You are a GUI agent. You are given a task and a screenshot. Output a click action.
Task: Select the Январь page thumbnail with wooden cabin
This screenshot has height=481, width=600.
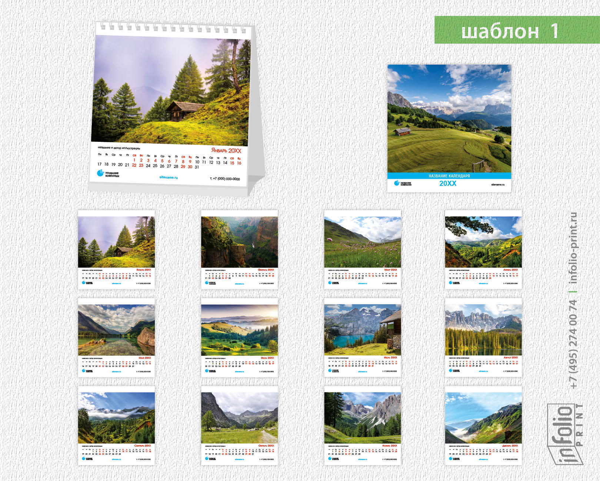click(116, 250)
